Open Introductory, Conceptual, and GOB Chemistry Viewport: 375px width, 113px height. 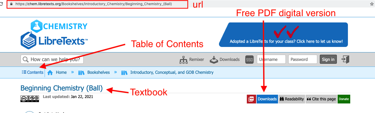pyautogui.click(x=167, y=72)
